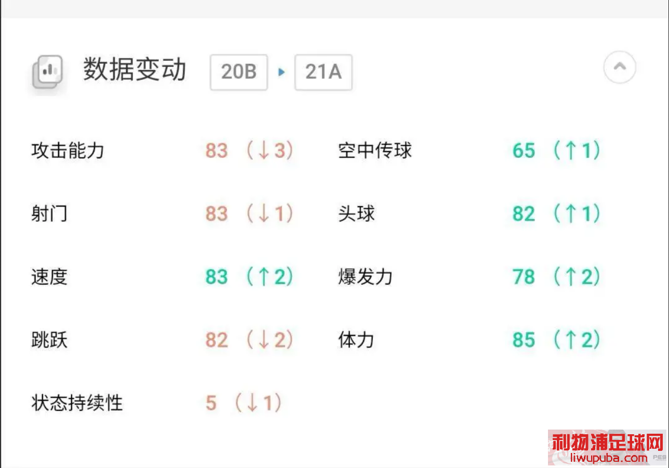The image size is (669, 468).
Task: Select the 体力 stat label
Action: 356,340
